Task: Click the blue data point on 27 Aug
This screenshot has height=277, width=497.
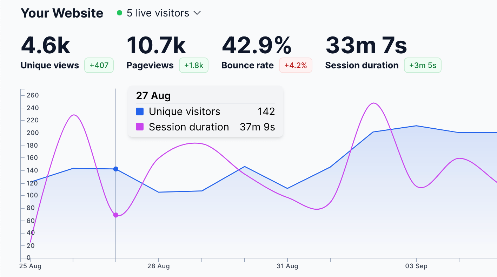Action: click(x=116, y=169)
